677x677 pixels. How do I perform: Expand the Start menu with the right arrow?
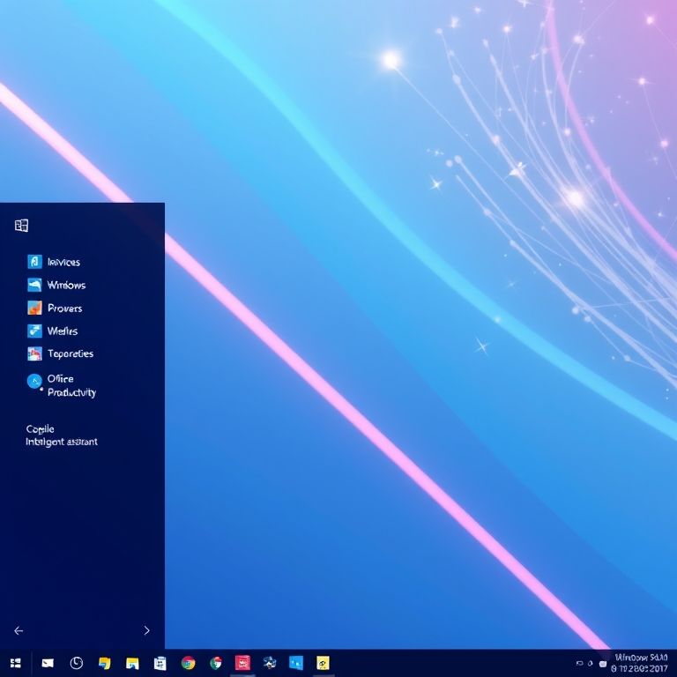point(146,630)
